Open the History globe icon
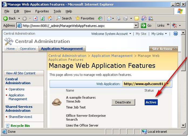Image resolution: width=188 pixels, height=136 pixels. click(100, 18)
